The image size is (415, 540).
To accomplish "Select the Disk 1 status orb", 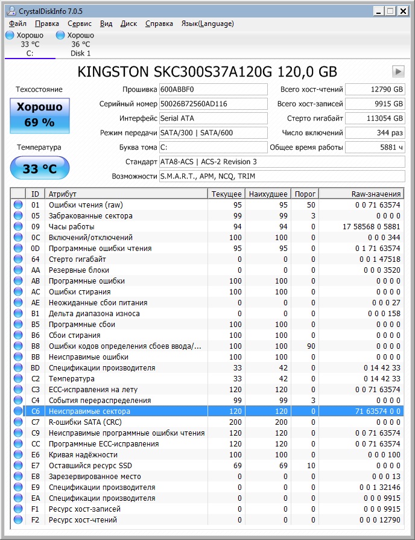I will pos(60,35).
